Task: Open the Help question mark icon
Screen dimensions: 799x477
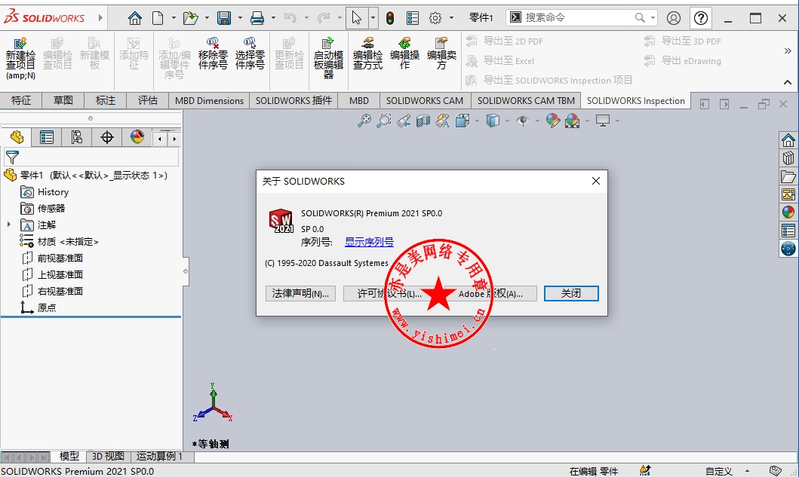Action: pyautogui.click(x=701, y=18)
